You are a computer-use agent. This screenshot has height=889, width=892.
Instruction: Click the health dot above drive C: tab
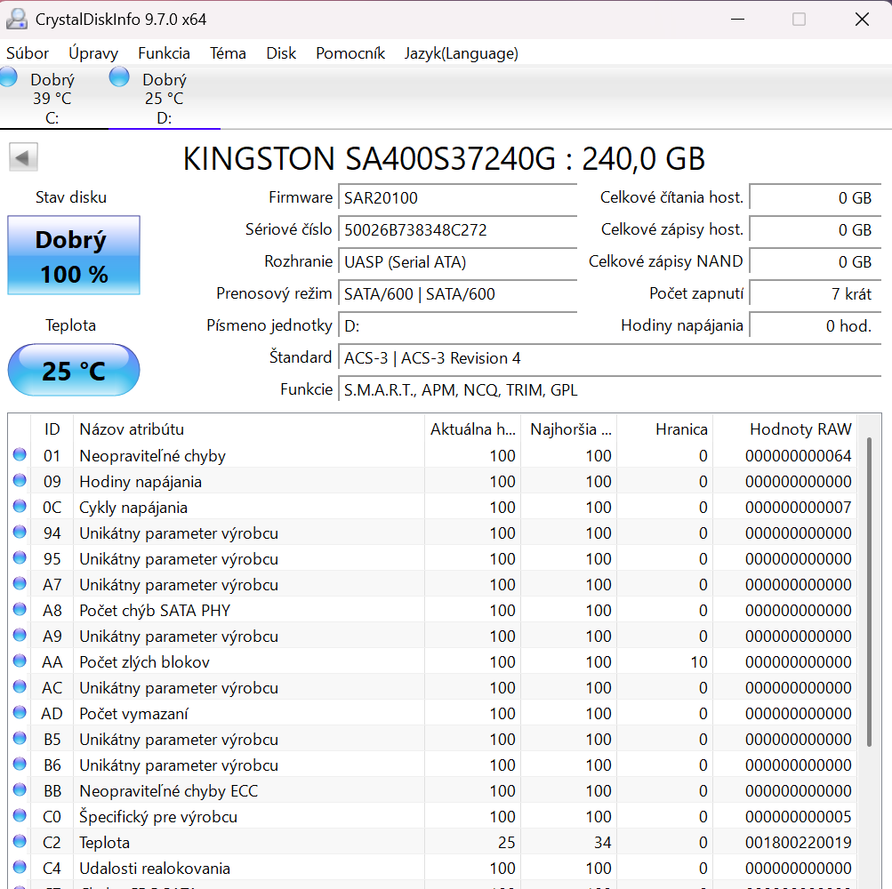[7, 78]
